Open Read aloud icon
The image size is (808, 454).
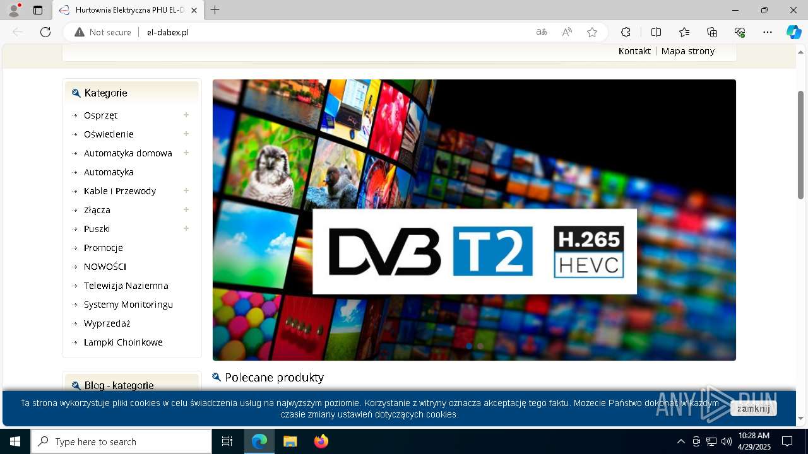point(567,32)
